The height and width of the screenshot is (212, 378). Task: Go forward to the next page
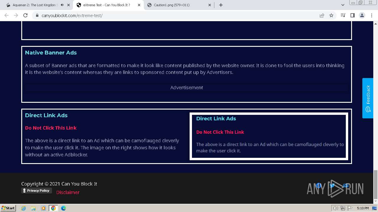click(x=16, y=15)
